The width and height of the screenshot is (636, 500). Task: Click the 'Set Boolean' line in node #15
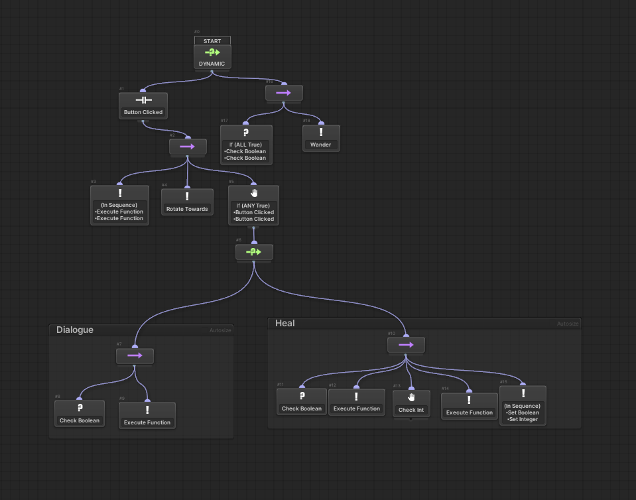tap(523, 412)
